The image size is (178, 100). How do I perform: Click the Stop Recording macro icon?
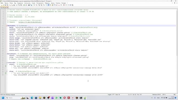pos(66,5)
